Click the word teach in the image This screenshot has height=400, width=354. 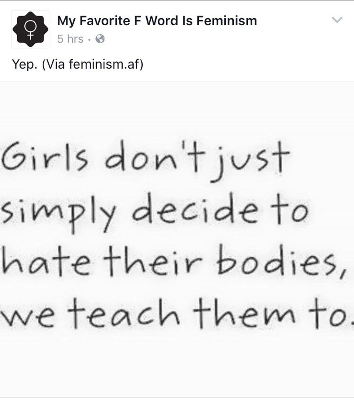(124, 313)
